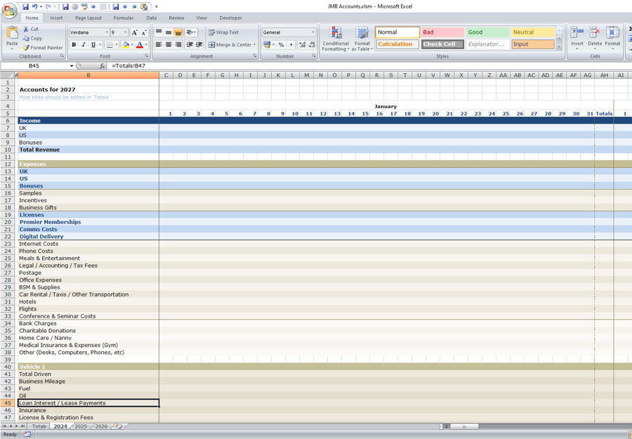
Task: Open the font size dropdown
Action: [126, 32]
